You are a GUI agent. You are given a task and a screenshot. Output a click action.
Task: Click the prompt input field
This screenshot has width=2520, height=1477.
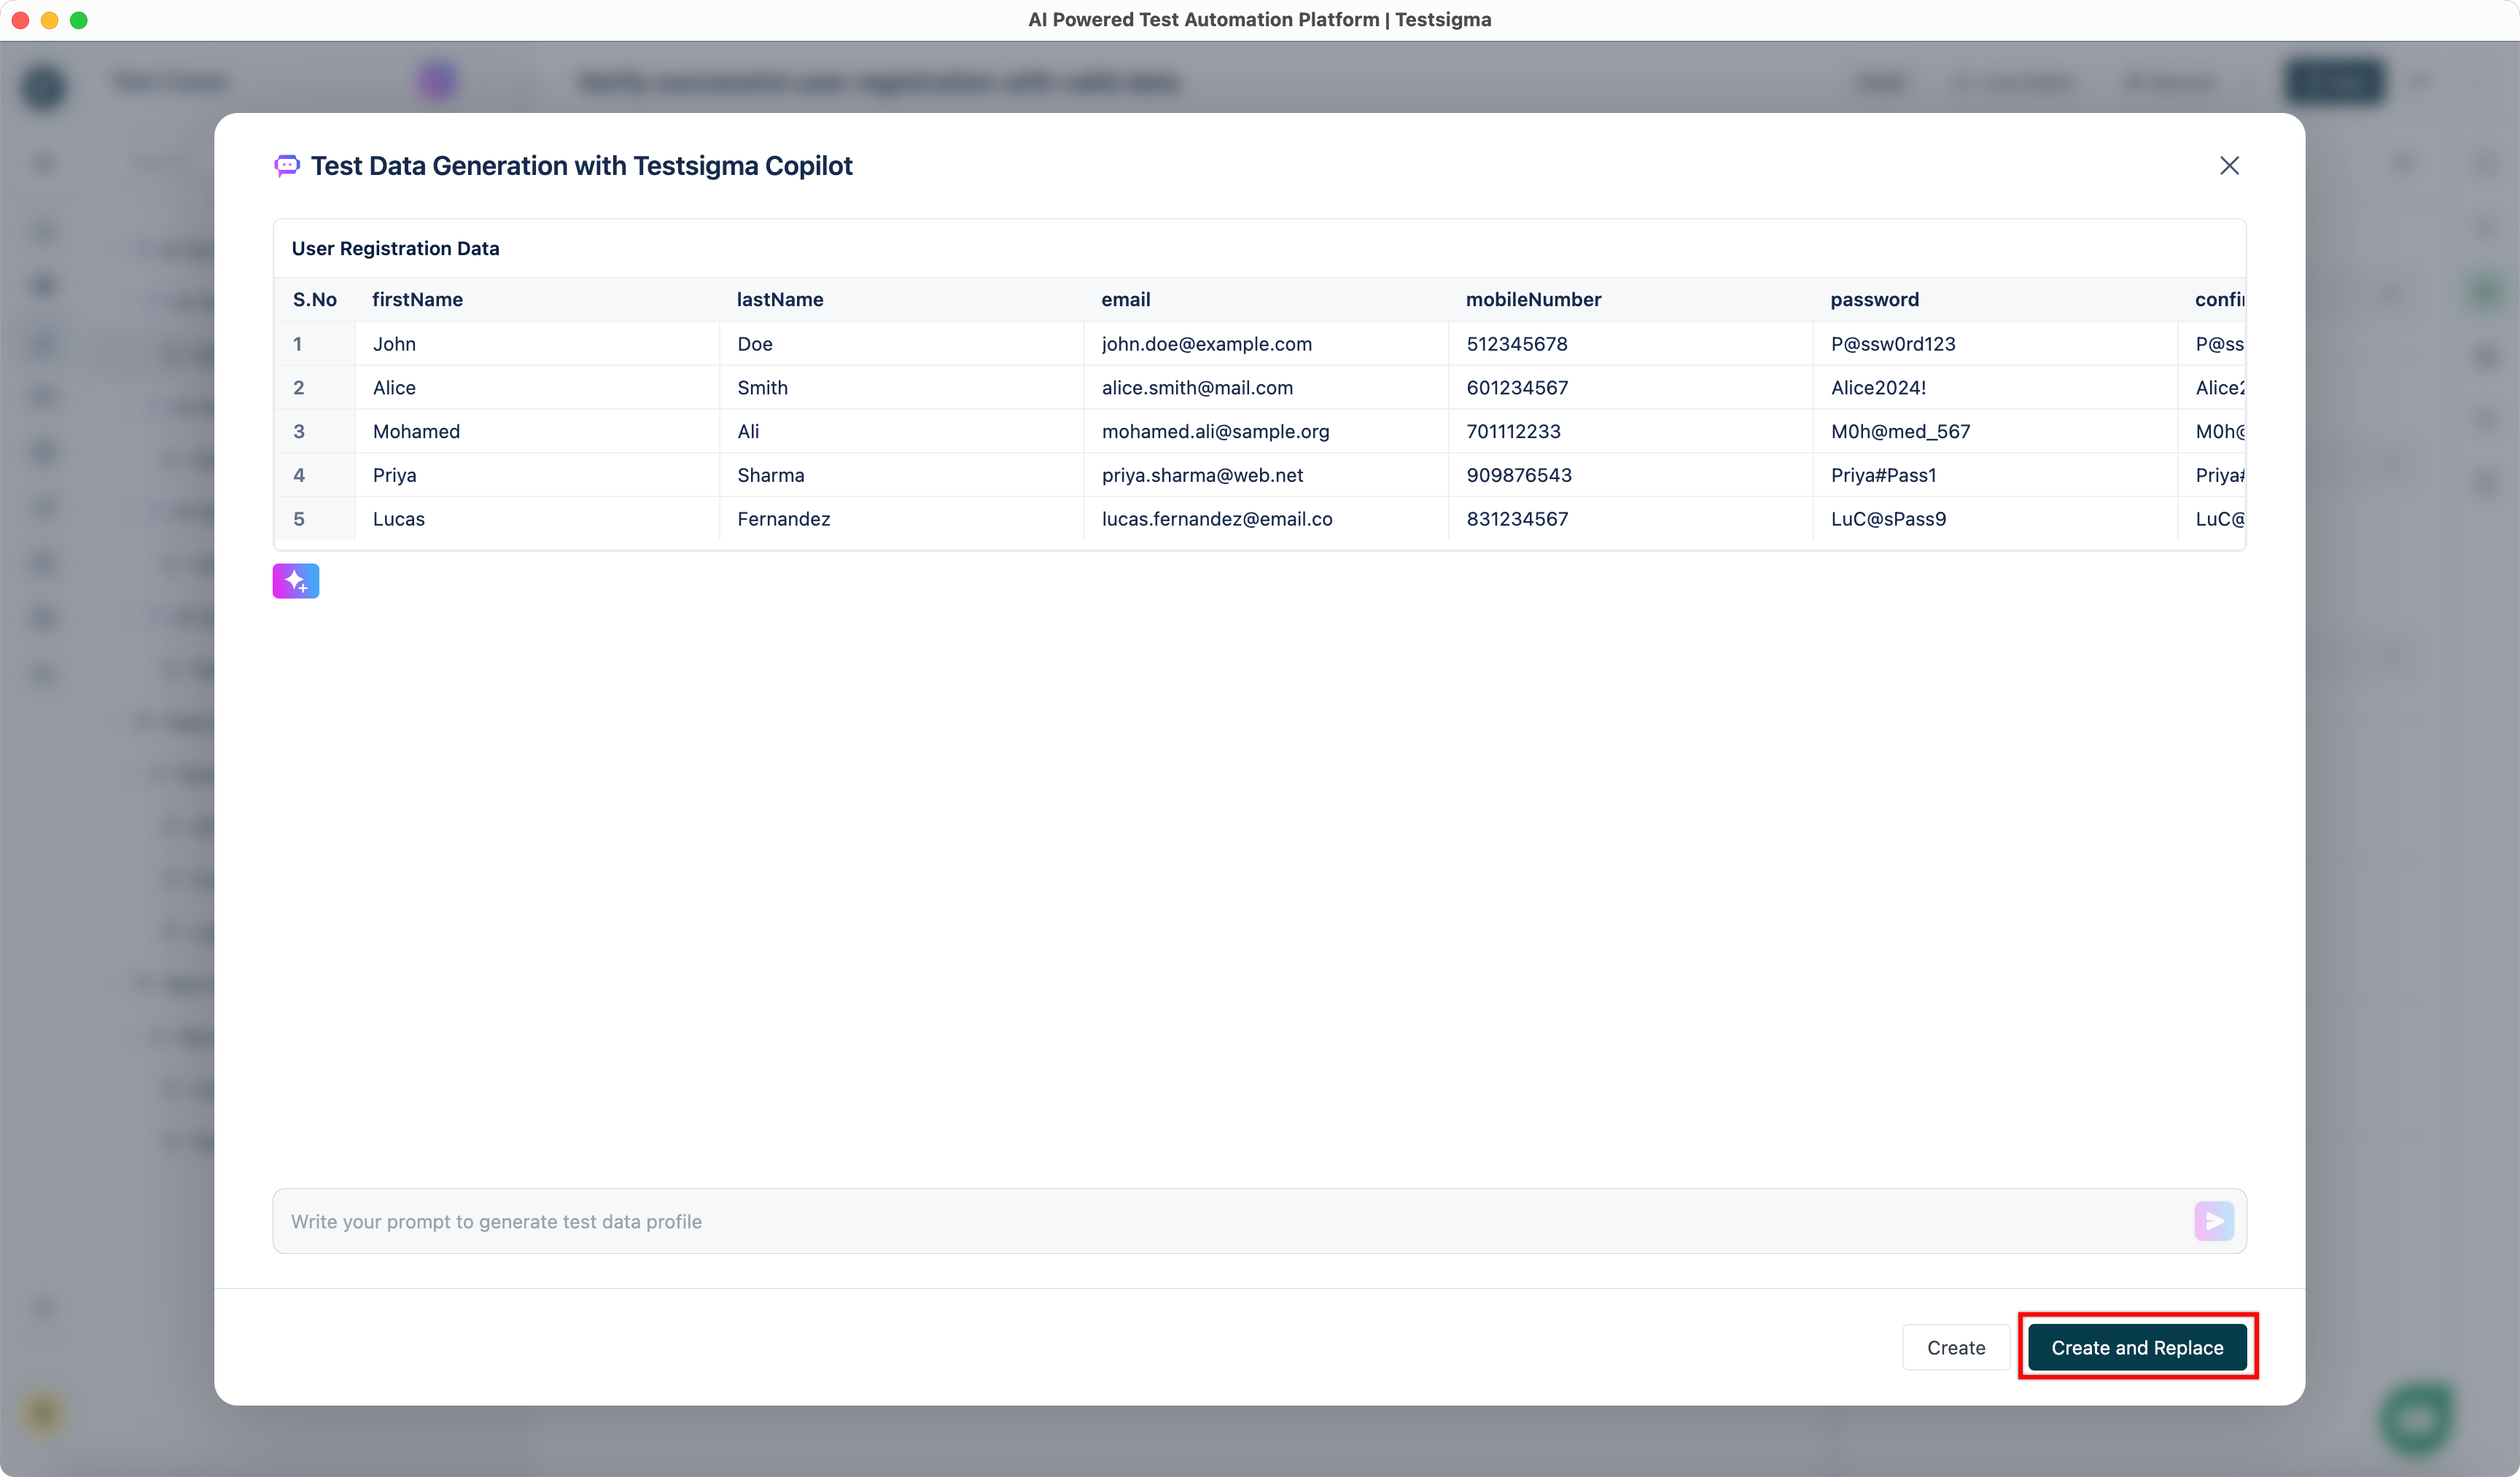coord(1200,1221)
